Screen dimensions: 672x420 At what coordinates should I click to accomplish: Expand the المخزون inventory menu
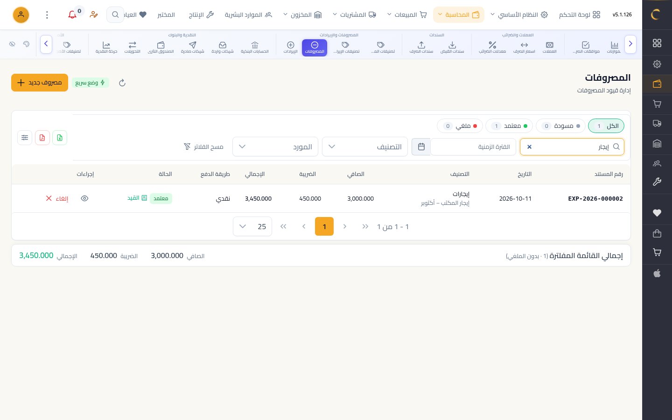click(x=302, y=15)
